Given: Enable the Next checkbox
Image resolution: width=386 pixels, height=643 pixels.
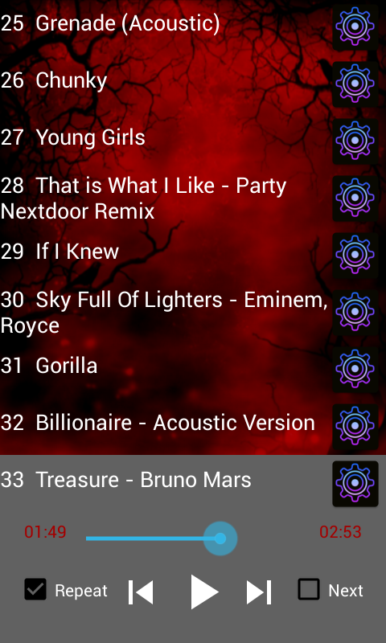Looking at the screenshot, I should coord(309,589).
